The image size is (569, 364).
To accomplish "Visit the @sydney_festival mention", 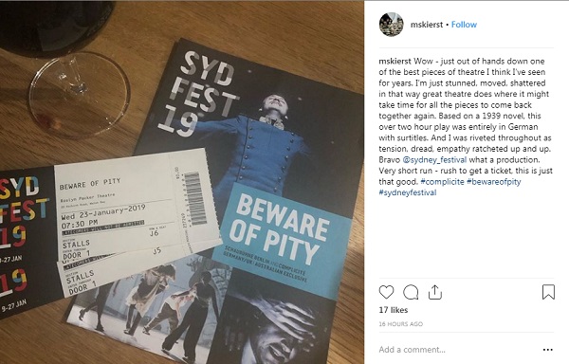I will click(x=434, y=160).
